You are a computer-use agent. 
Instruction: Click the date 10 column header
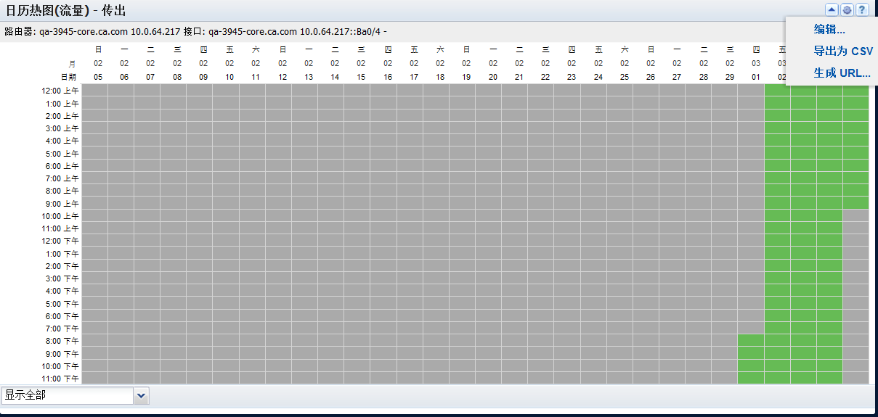click(229, 77)
